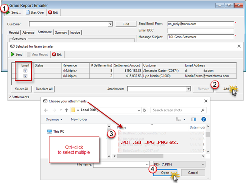Click the Open button
Viewport: 246px width, 183px height.
pyautogui.click(x=165, y=173)
